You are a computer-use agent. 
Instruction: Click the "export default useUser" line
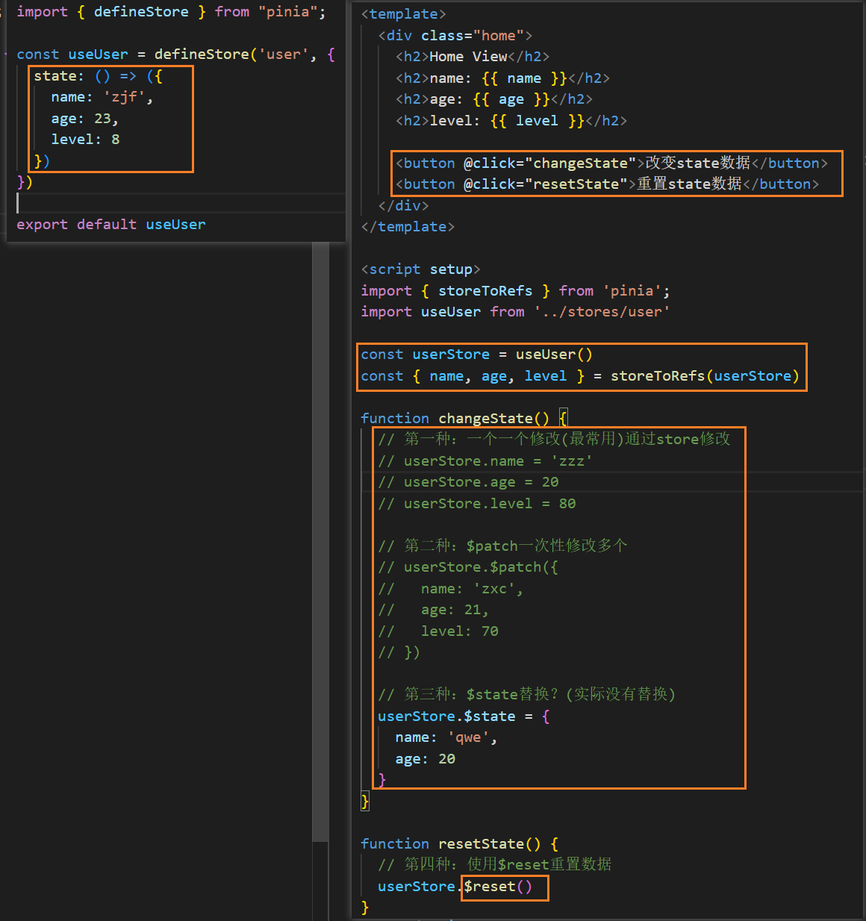click(111, 225)
